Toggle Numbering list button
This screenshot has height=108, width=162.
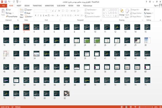67,11
